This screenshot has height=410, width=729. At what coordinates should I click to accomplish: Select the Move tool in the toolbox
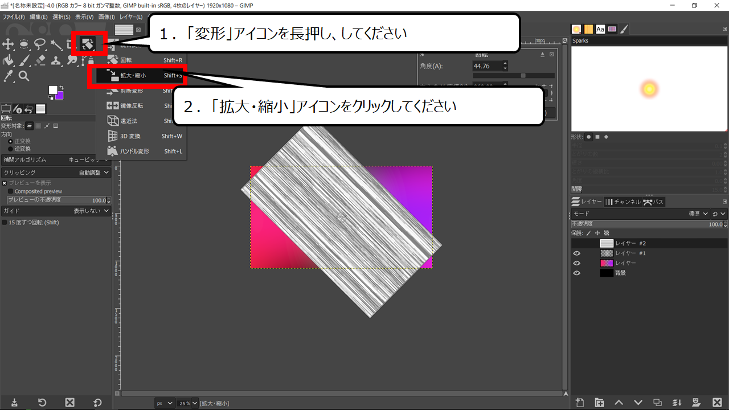[x=8, y=44]
